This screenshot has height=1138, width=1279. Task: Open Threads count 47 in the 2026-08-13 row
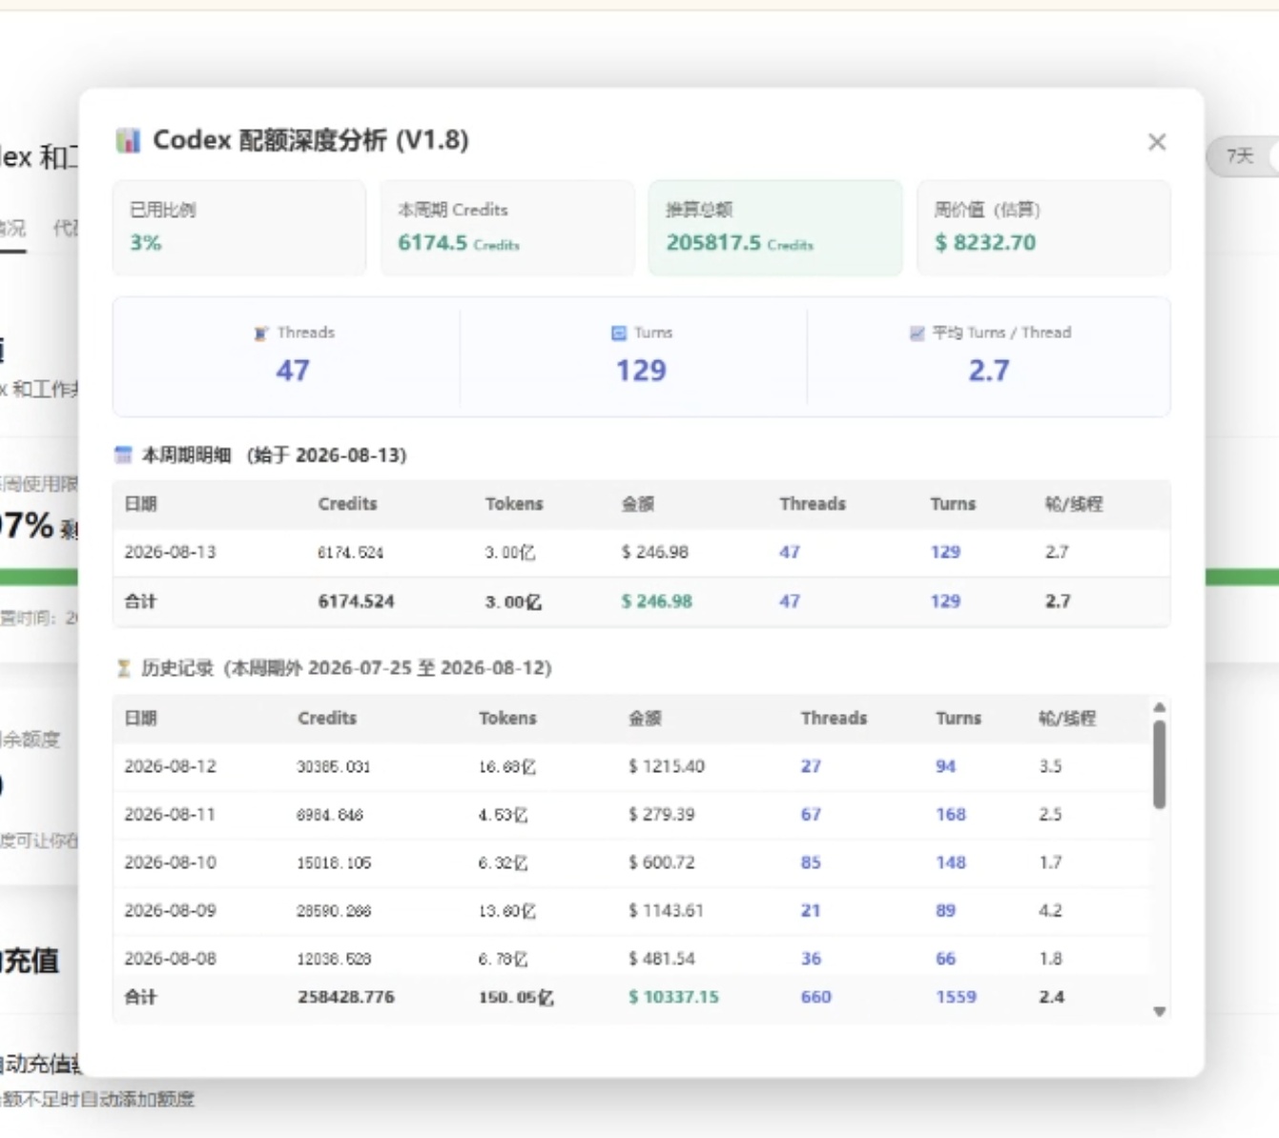click(x=790, y=553)
